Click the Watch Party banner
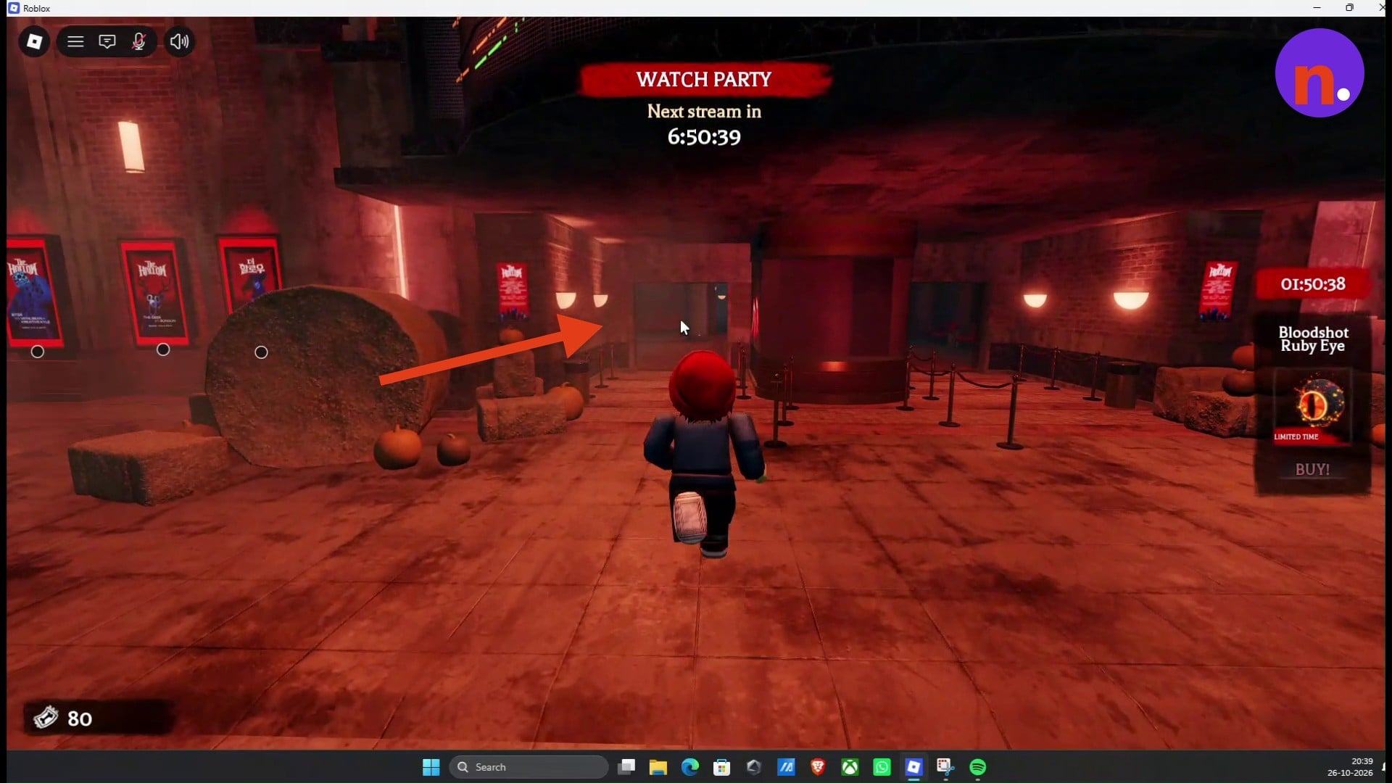1392x783 pixels. coord(704,79)
